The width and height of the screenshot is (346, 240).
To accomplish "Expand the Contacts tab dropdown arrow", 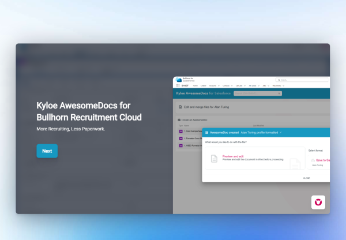I will [232, 85].
